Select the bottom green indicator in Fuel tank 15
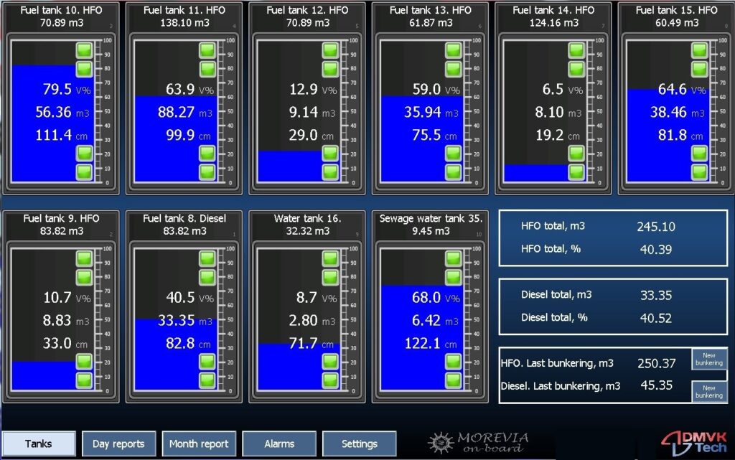The image size is (735, 460). [700, 172]
